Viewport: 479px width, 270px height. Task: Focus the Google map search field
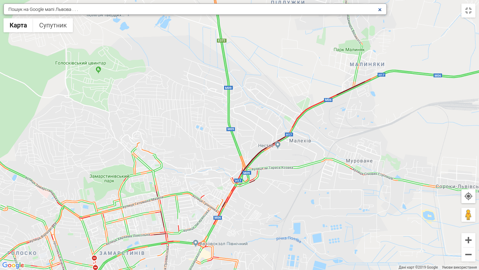pyautogui.click(x=190, y=9)
